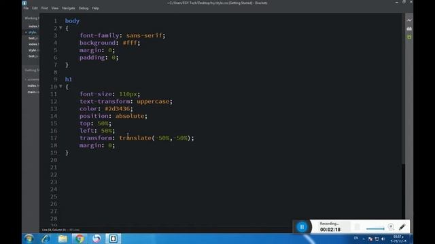Image resolution: width=435 pixels, height=244 pixels.
Task: Open the taskbar clock
Action: [398, 239]
